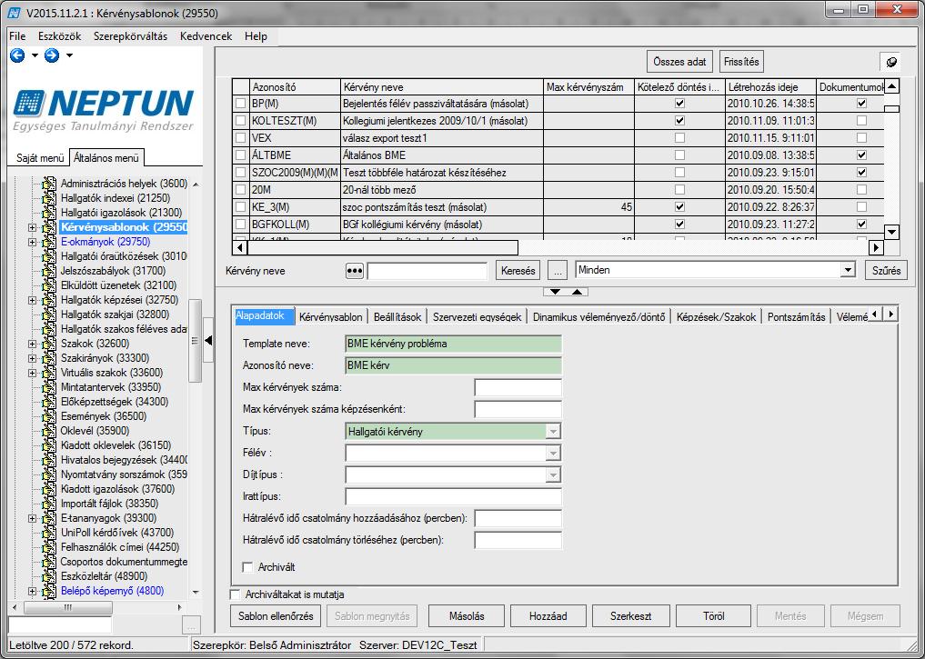Image resolution: width=925 pixels, height=659 pixels.
Task: Open the Pontszámítás tab
Action: point(796,316)
